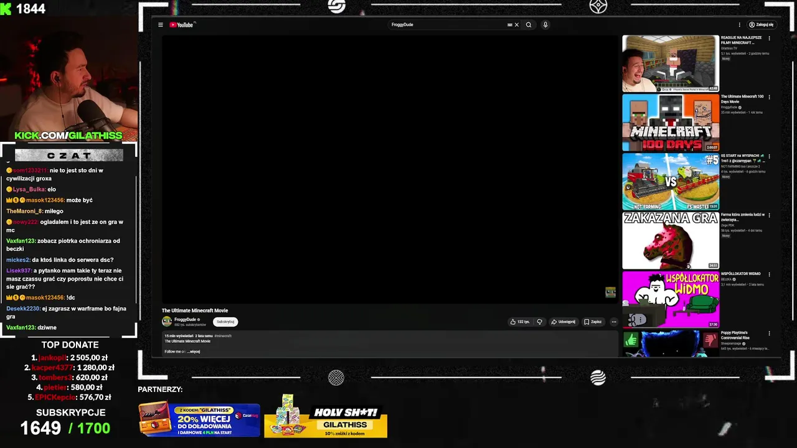This screenshot has width=797, height=448.
Task: Click chat username Desekk2230
Action: point(23,309)
